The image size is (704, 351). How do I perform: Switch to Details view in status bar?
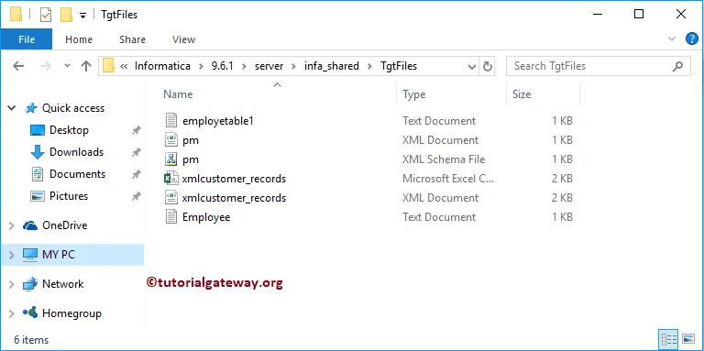tap(667, 339)
